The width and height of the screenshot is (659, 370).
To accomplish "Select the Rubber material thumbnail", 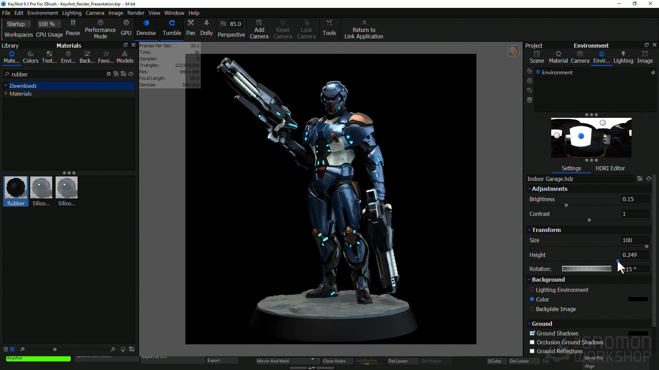I will tap(16, 188).
